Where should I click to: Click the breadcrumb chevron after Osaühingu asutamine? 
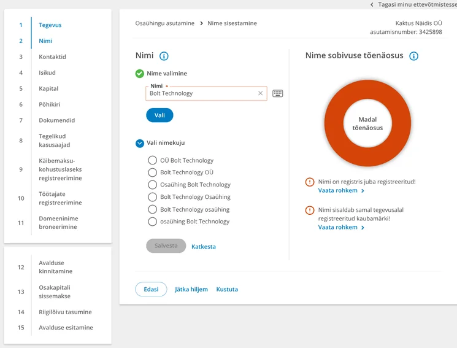201,23
